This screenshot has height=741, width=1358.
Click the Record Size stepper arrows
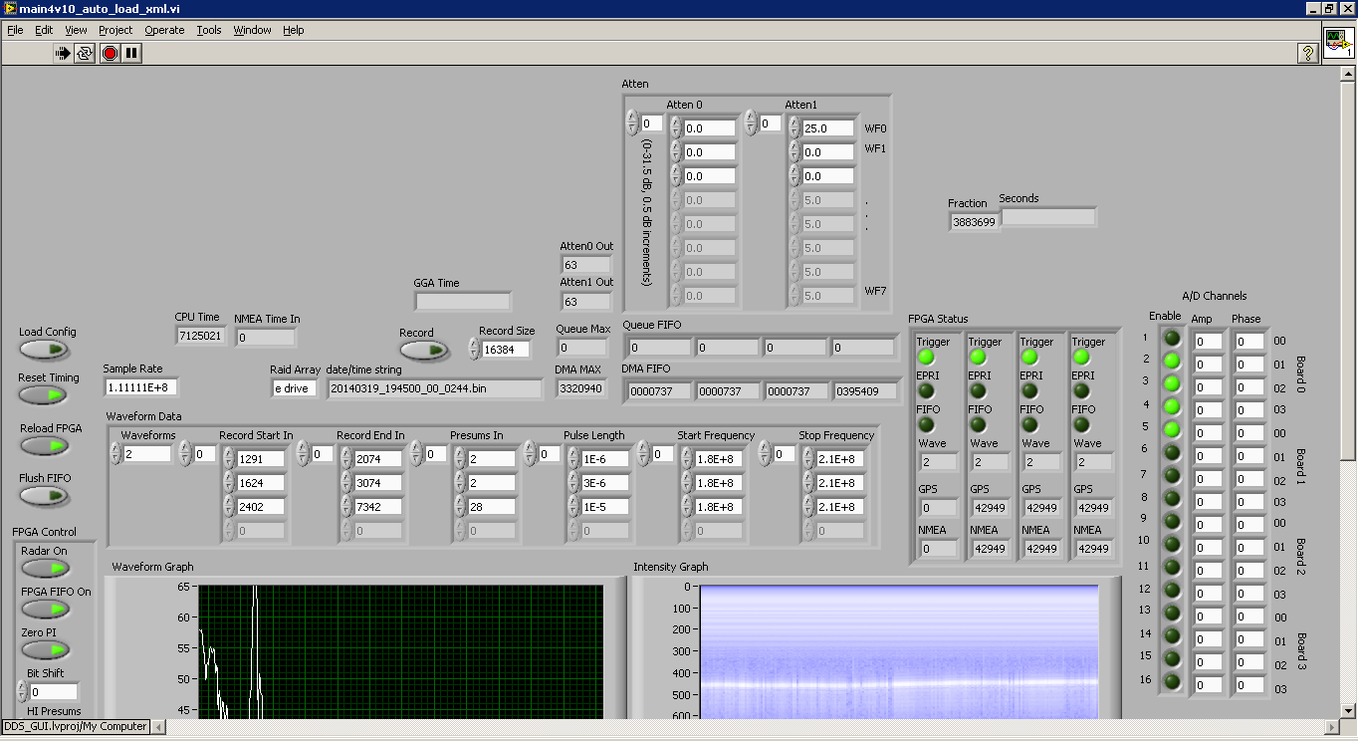474,350
